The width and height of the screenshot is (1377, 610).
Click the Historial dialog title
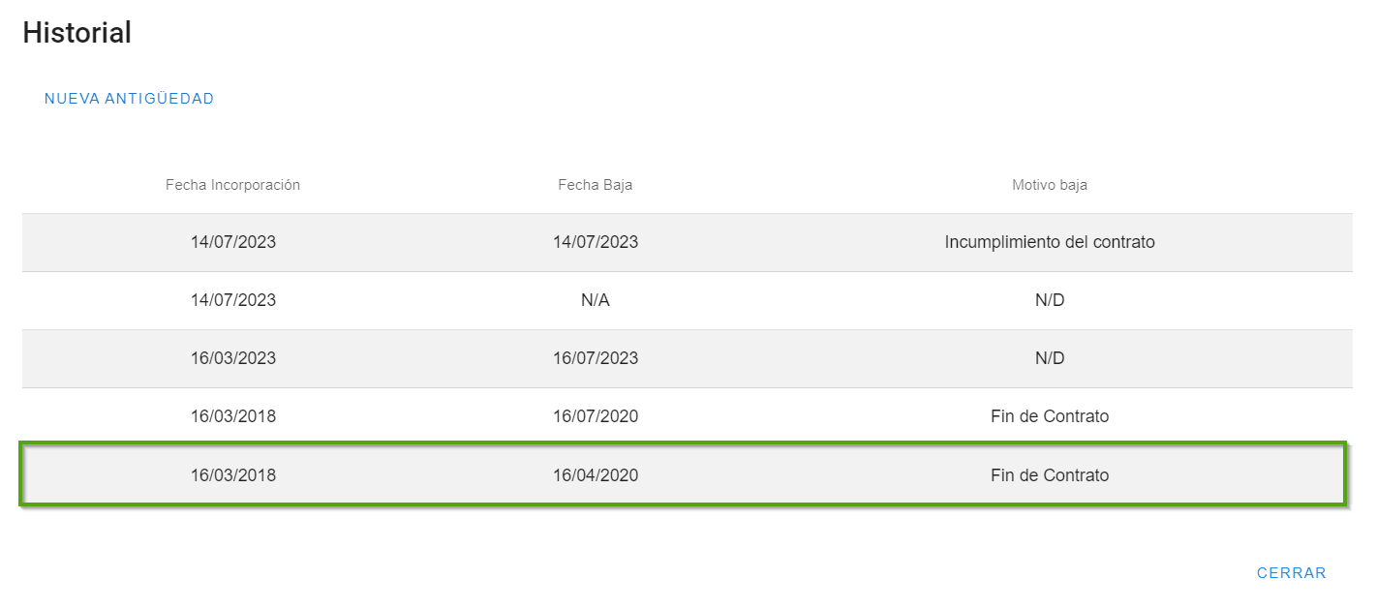(76, 33)
